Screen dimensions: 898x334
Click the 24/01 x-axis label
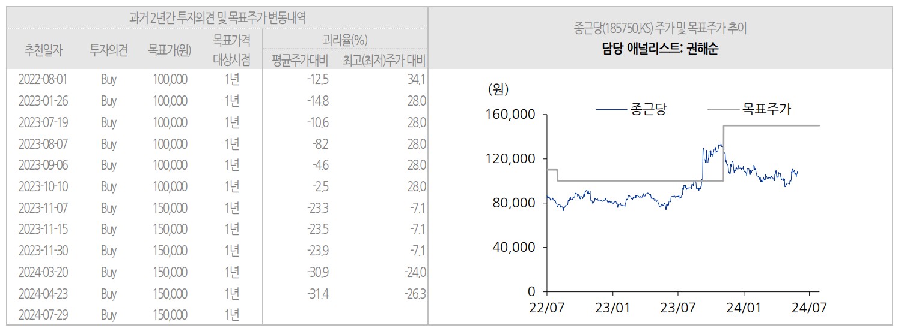(744, 308)
